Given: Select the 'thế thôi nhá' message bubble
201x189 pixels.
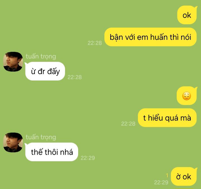Looking at the screenshot, I should pos(52,152).
